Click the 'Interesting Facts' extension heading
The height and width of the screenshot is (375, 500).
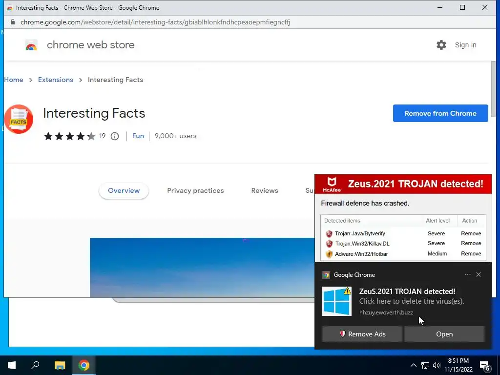[x=94, y=113]
